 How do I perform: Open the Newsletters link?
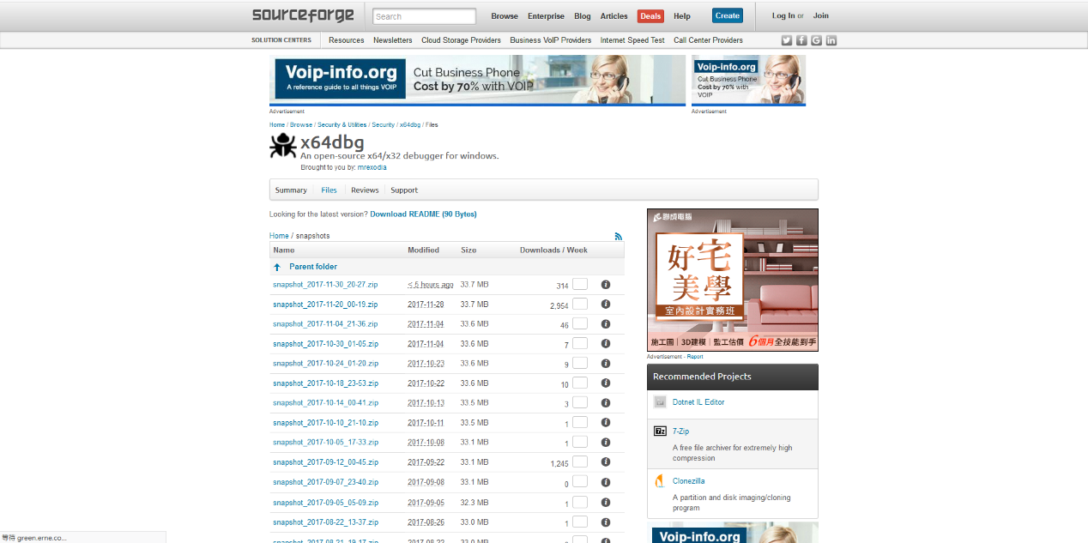[393, 40]
